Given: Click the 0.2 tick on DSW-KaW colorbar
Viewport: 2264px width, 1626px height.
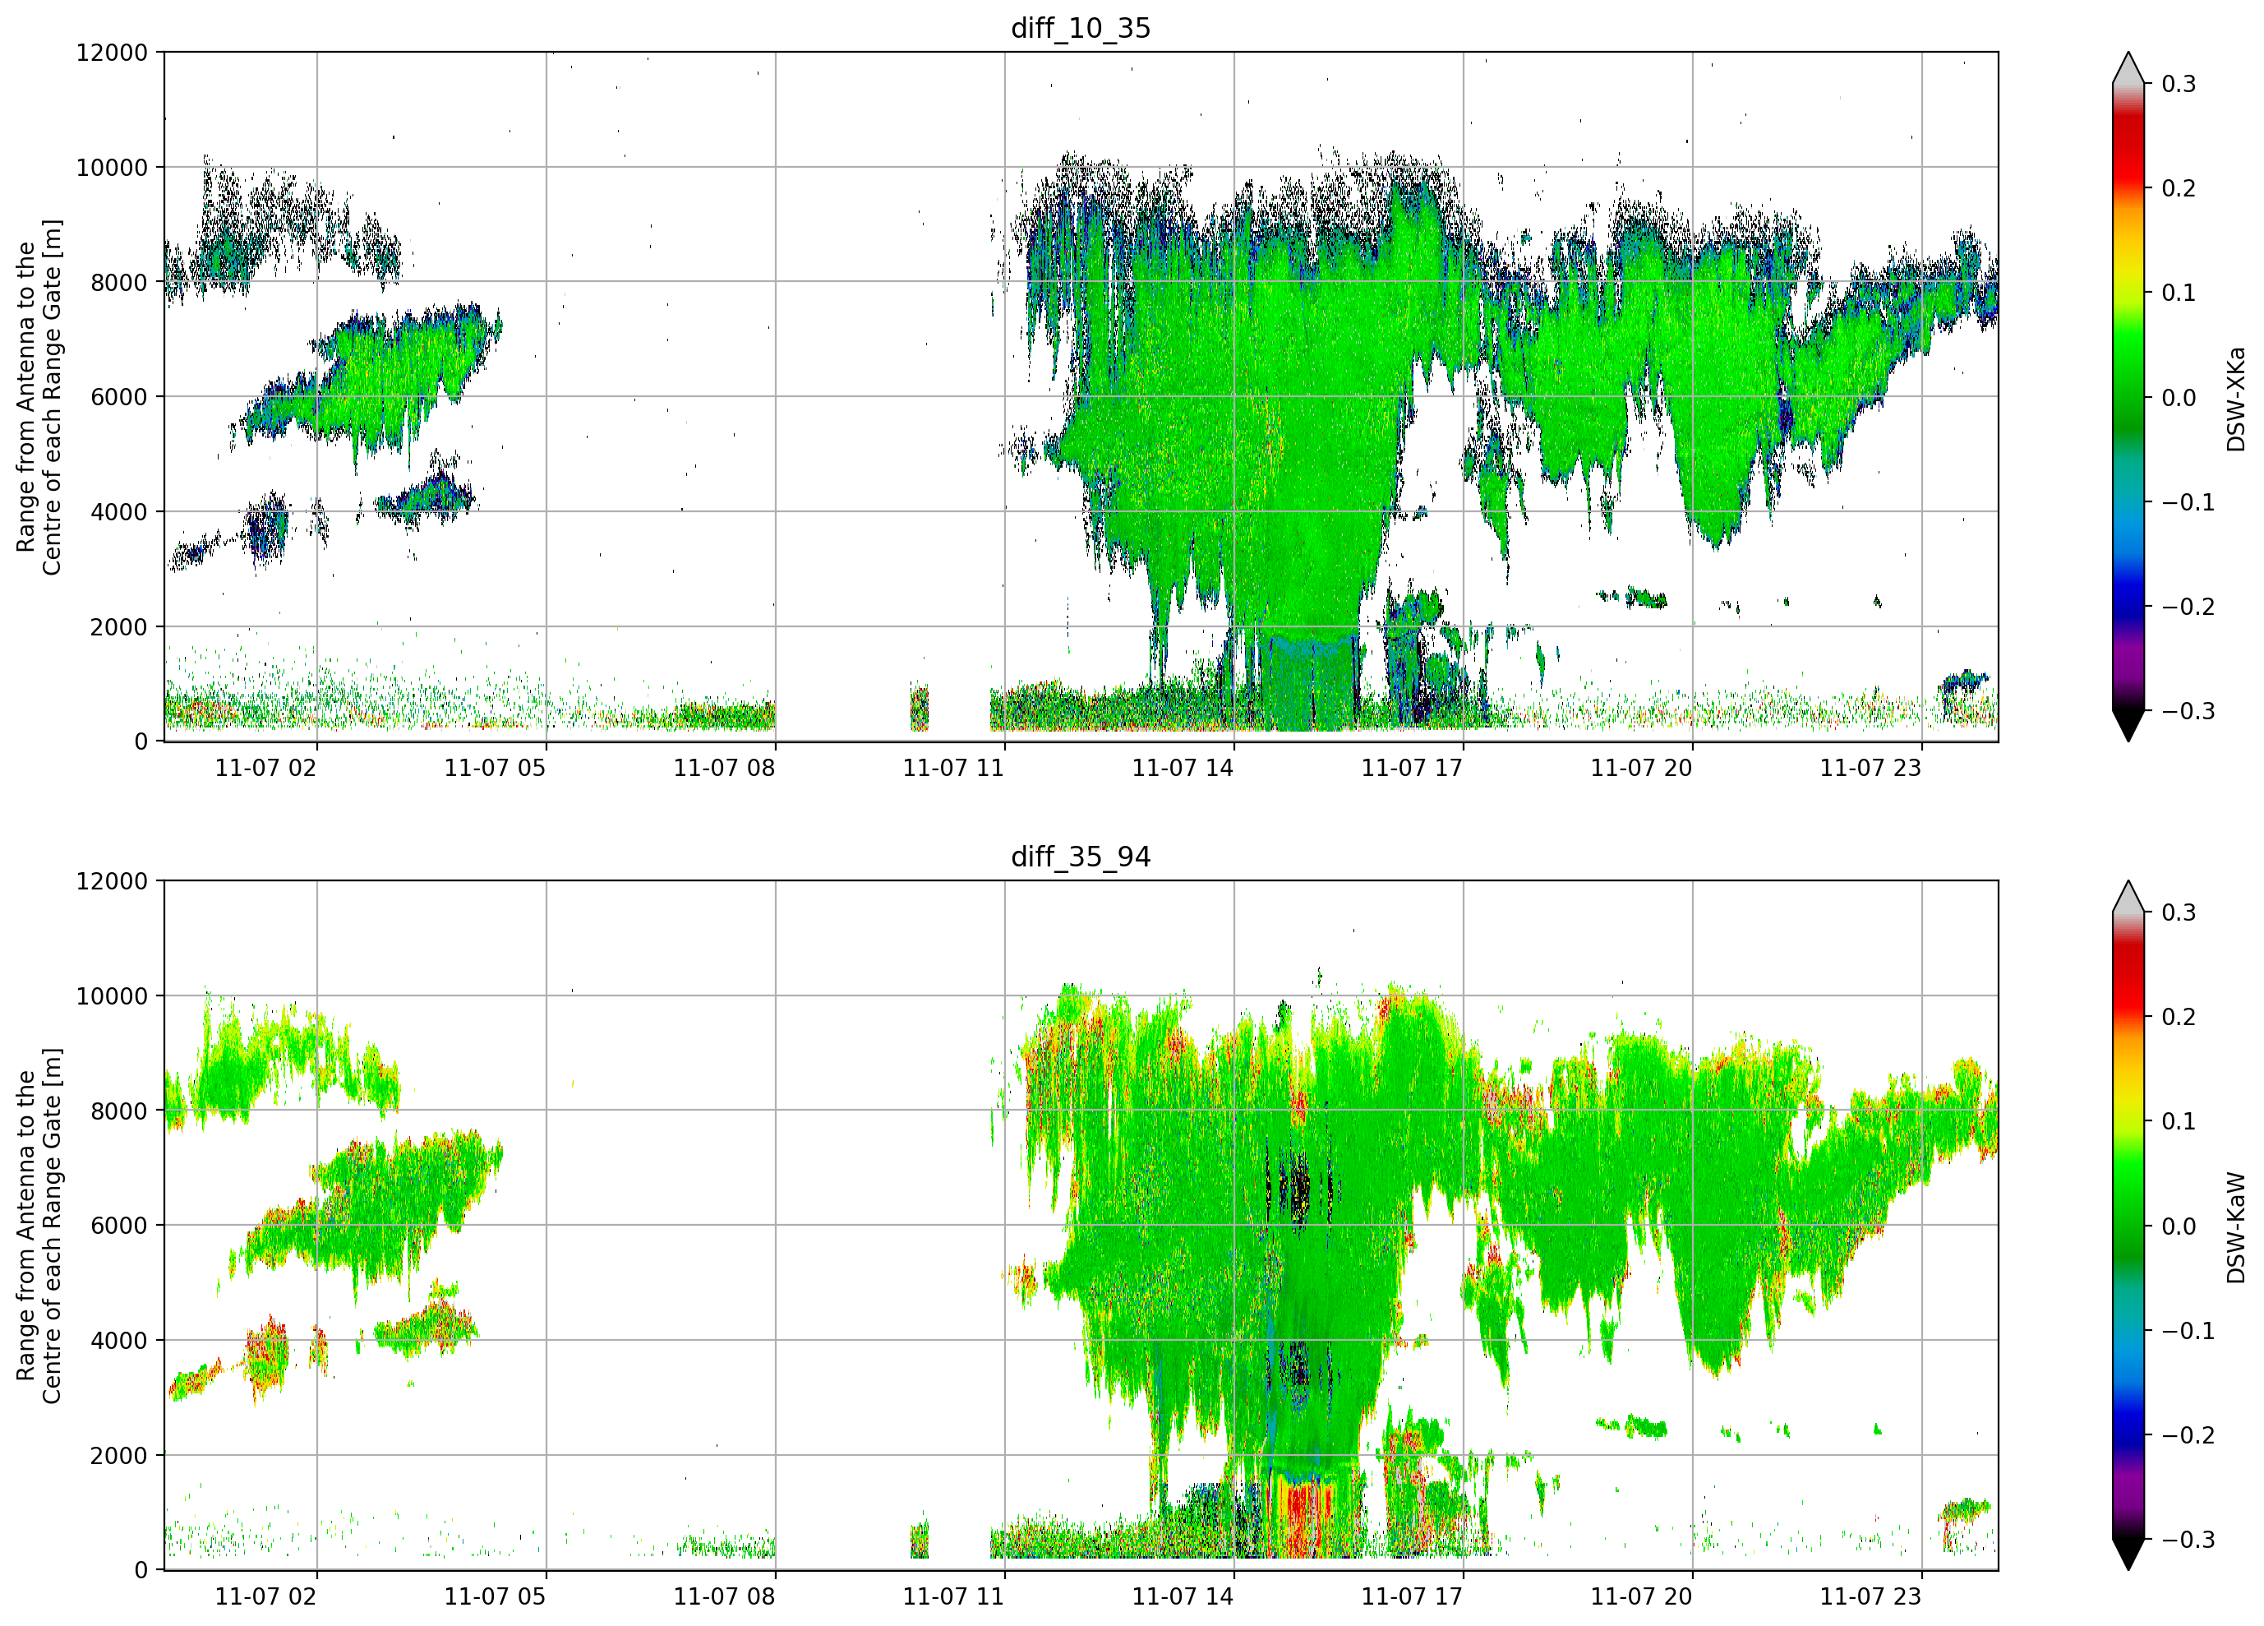Looking at the screenshot, I should coord(2179,1018).
